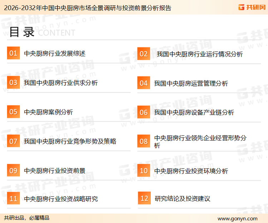Select the orange 01 number badge
Image resolution: width=268 pixels, height=223 pixels.
[x=13, y=53]
